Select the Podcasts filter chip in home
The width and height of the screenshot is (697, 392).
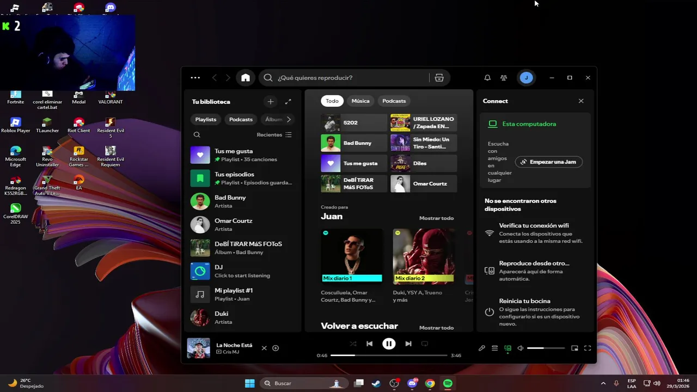tap(394, 101)
